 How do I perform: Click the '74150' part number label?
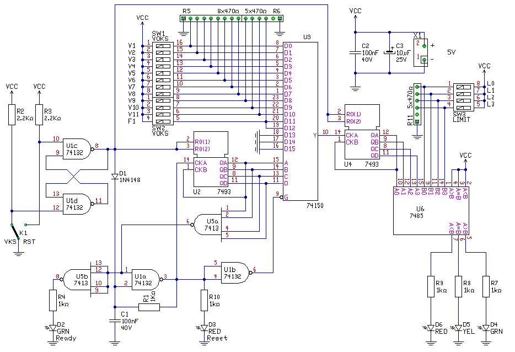pos(315,205)
